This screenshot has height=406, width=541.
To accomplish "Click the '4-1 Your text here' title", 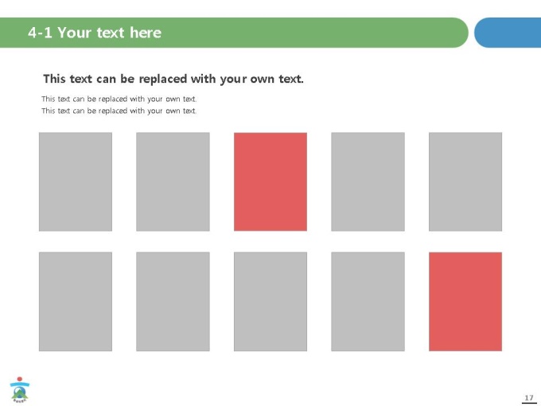I will pyautogui.click(x=95, y=33).
